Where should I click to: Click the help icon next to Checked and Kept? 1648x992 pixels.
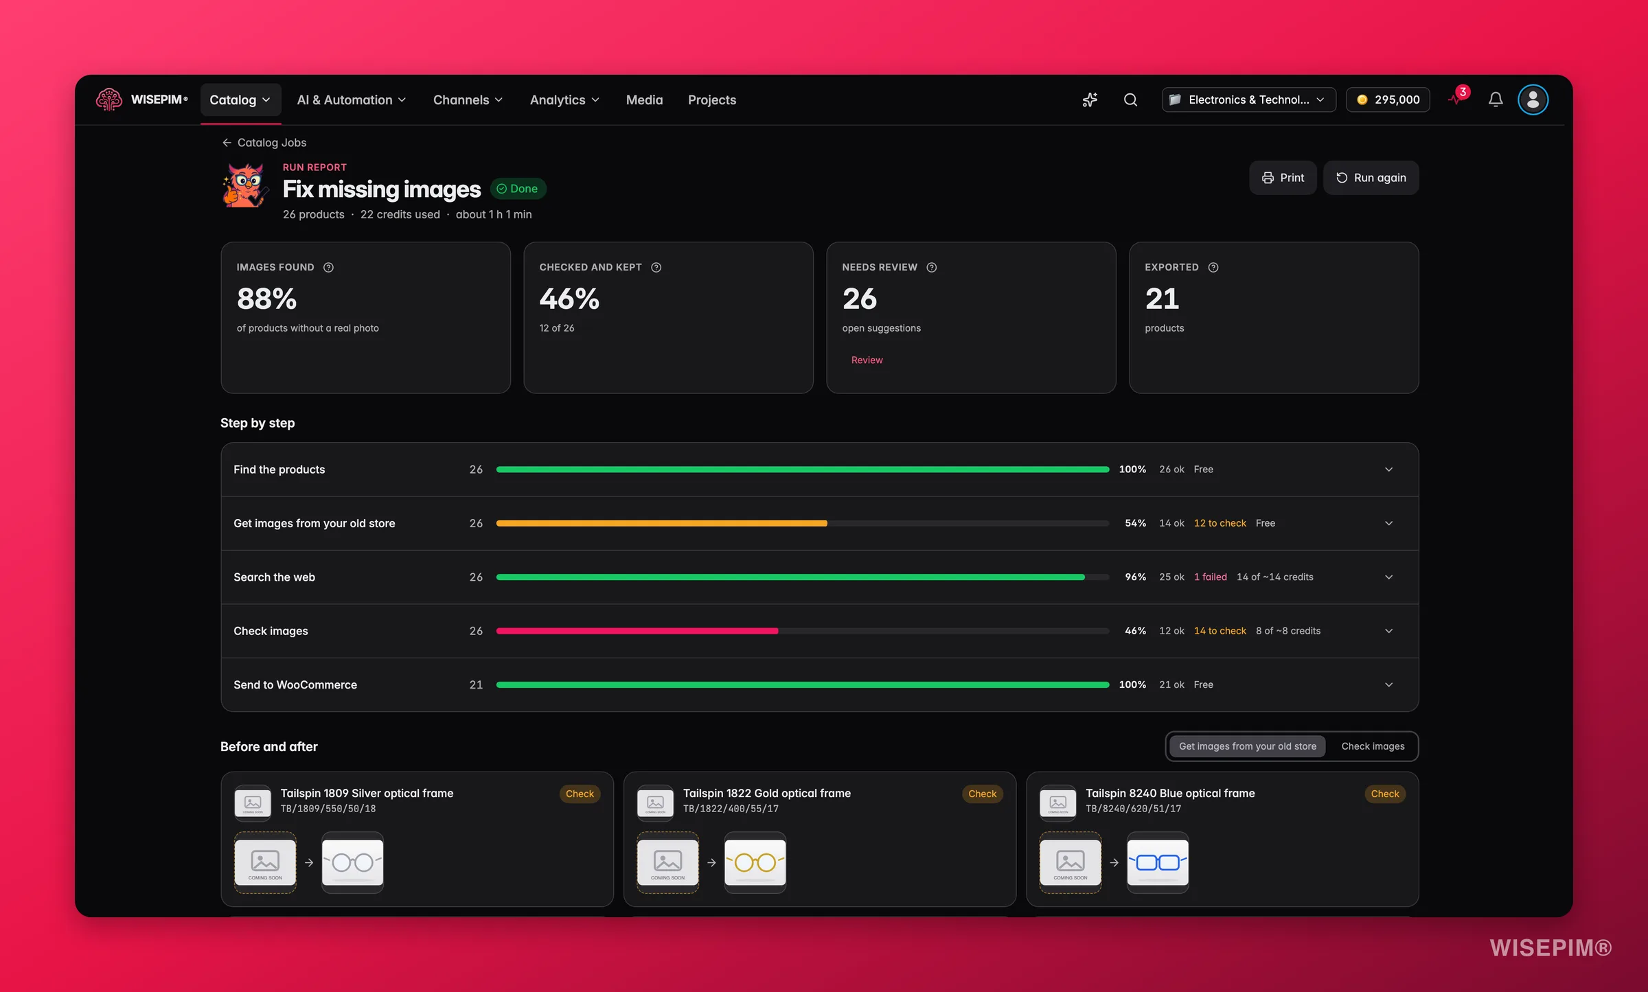click(x=656, y=267)
